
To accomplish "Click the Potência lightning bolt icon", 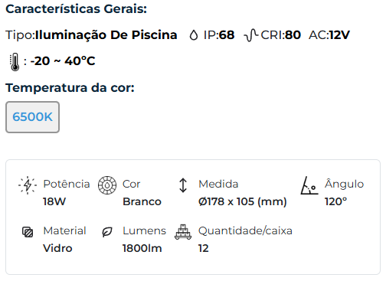I will [x=28, y=185].
